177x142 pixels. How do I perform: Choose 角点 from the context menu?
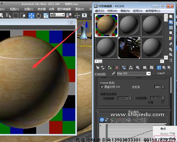[x=163, y=129]
